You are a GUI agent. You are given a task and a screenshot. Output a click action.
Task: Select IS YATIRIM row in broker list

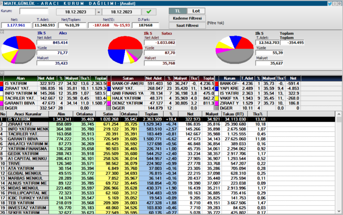tap(167, 119)
